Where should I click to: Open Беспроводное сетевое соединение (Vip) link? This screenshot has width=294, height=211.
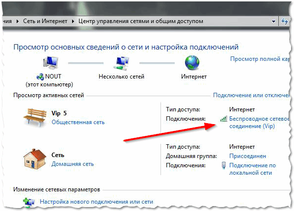259,122
